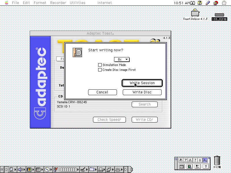This screenshot has width=231, height=173.
Task: Open the Utilities menu
Action: tap(77, 3)
